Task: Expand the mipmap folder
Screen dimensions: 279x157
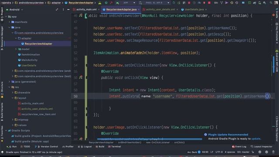Action: click(13, 119)
